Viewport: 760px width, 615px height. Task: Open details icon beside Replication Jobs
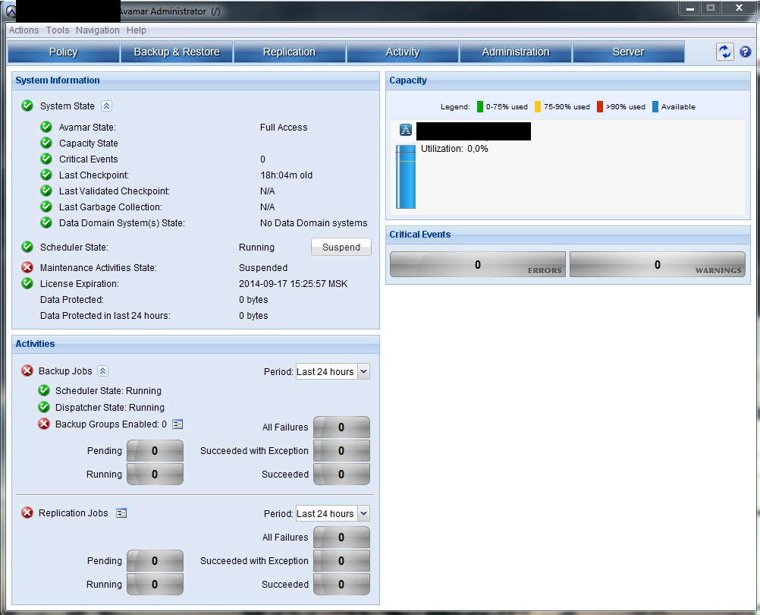pos(121,513)
